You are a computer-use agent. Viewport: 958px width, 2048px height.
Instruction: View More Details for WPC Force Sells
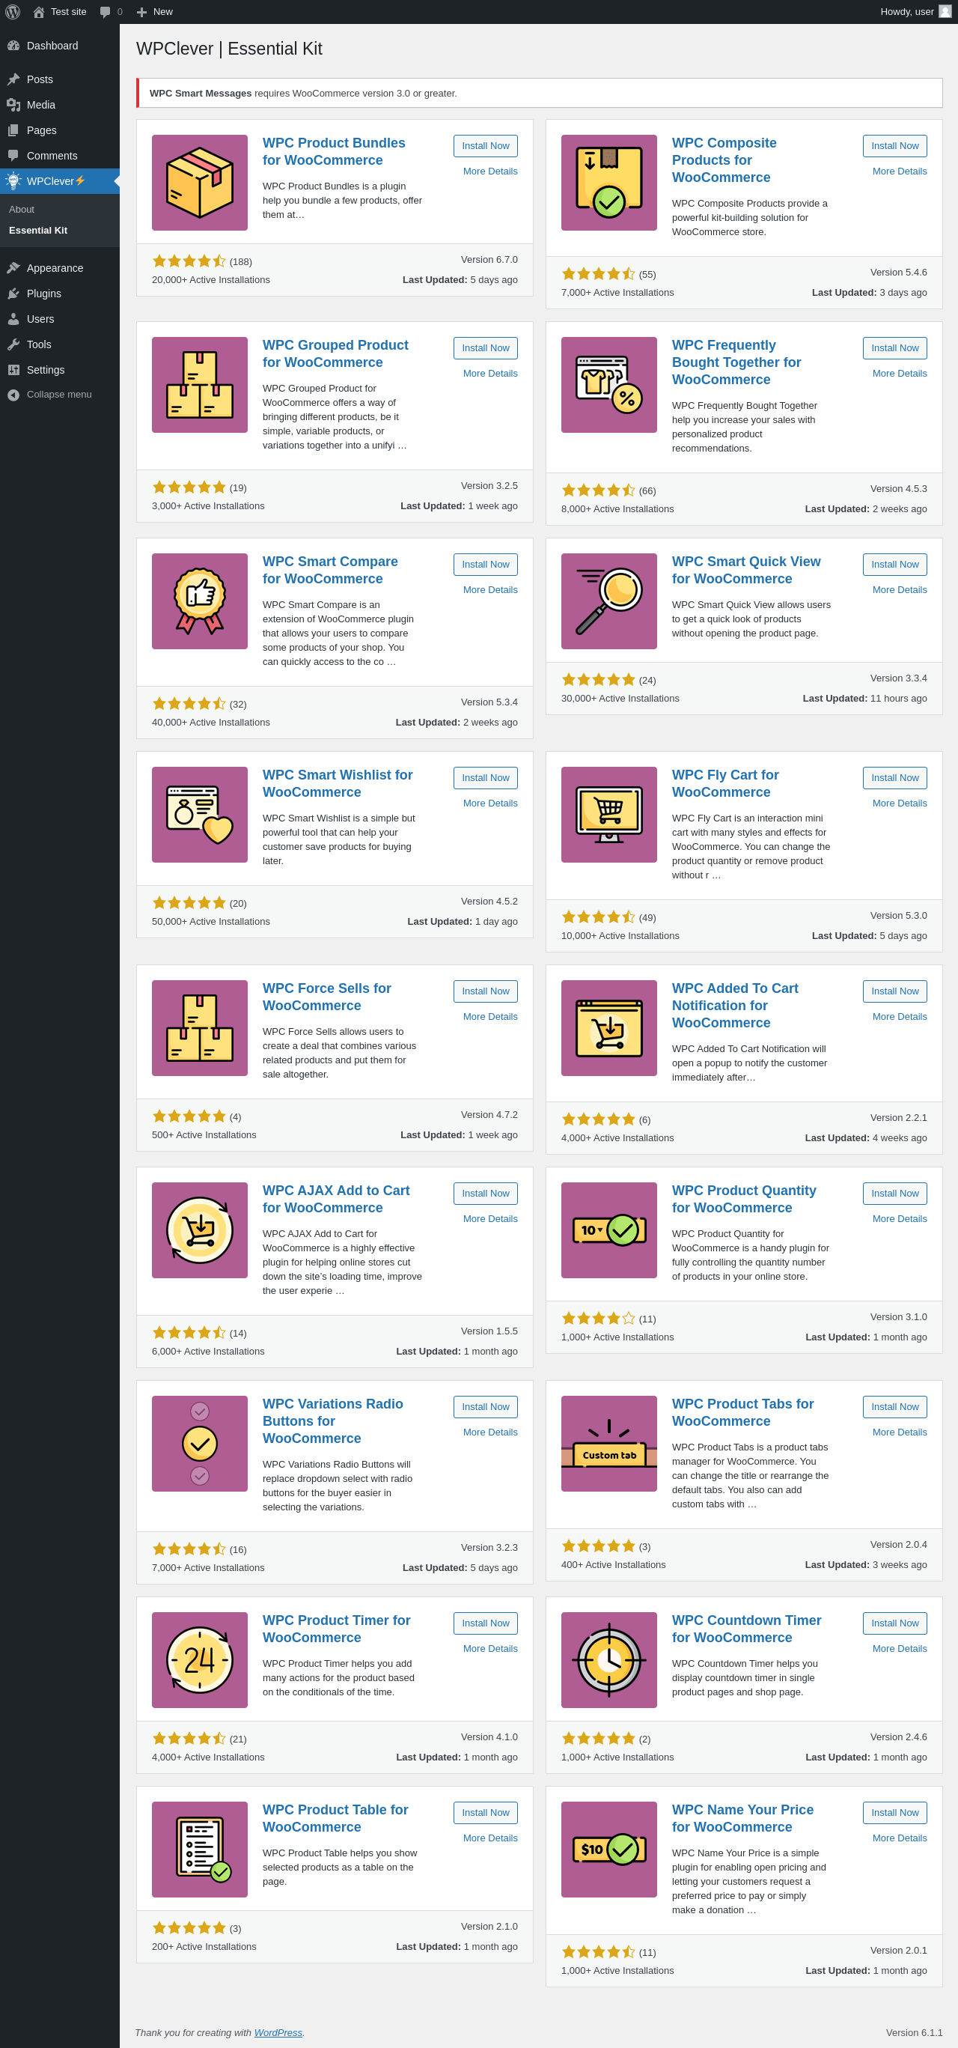click(x=490, y=1016)
